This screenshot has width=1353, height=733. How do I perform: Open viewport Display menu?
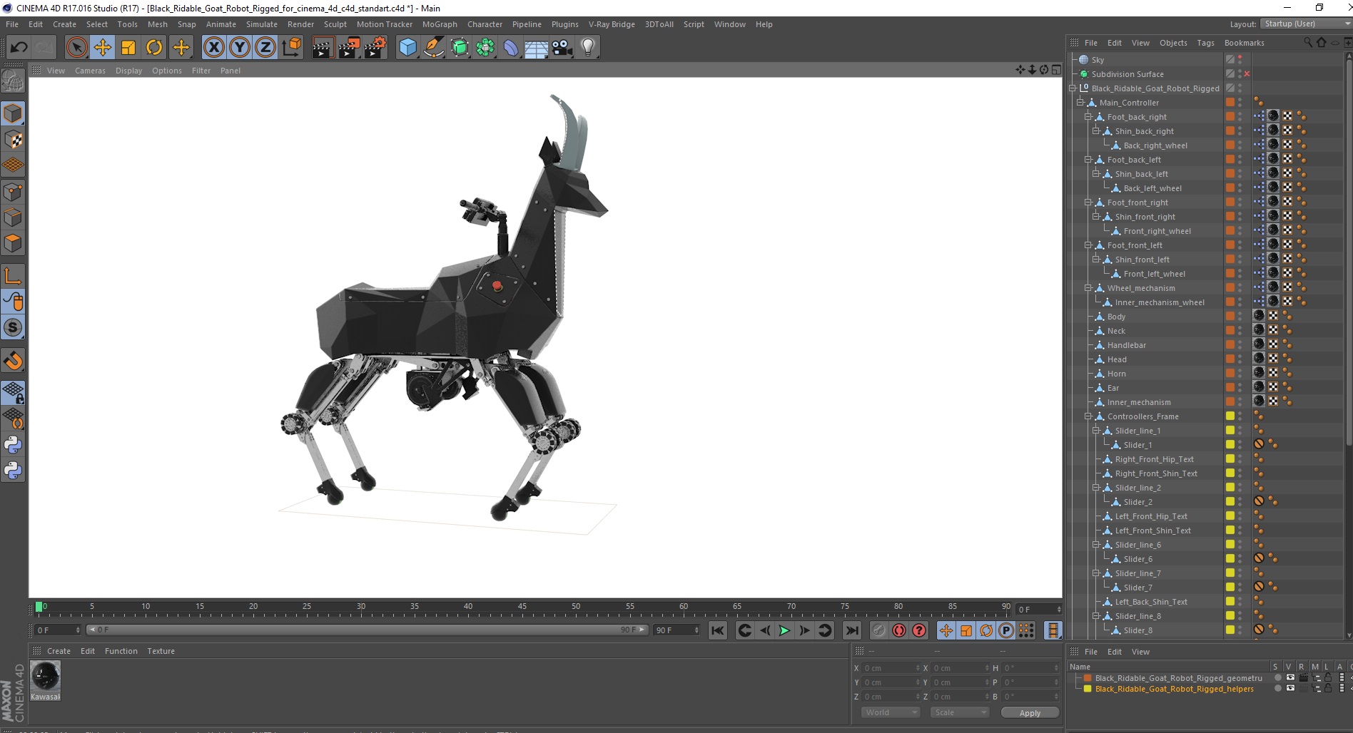point(128,71)
